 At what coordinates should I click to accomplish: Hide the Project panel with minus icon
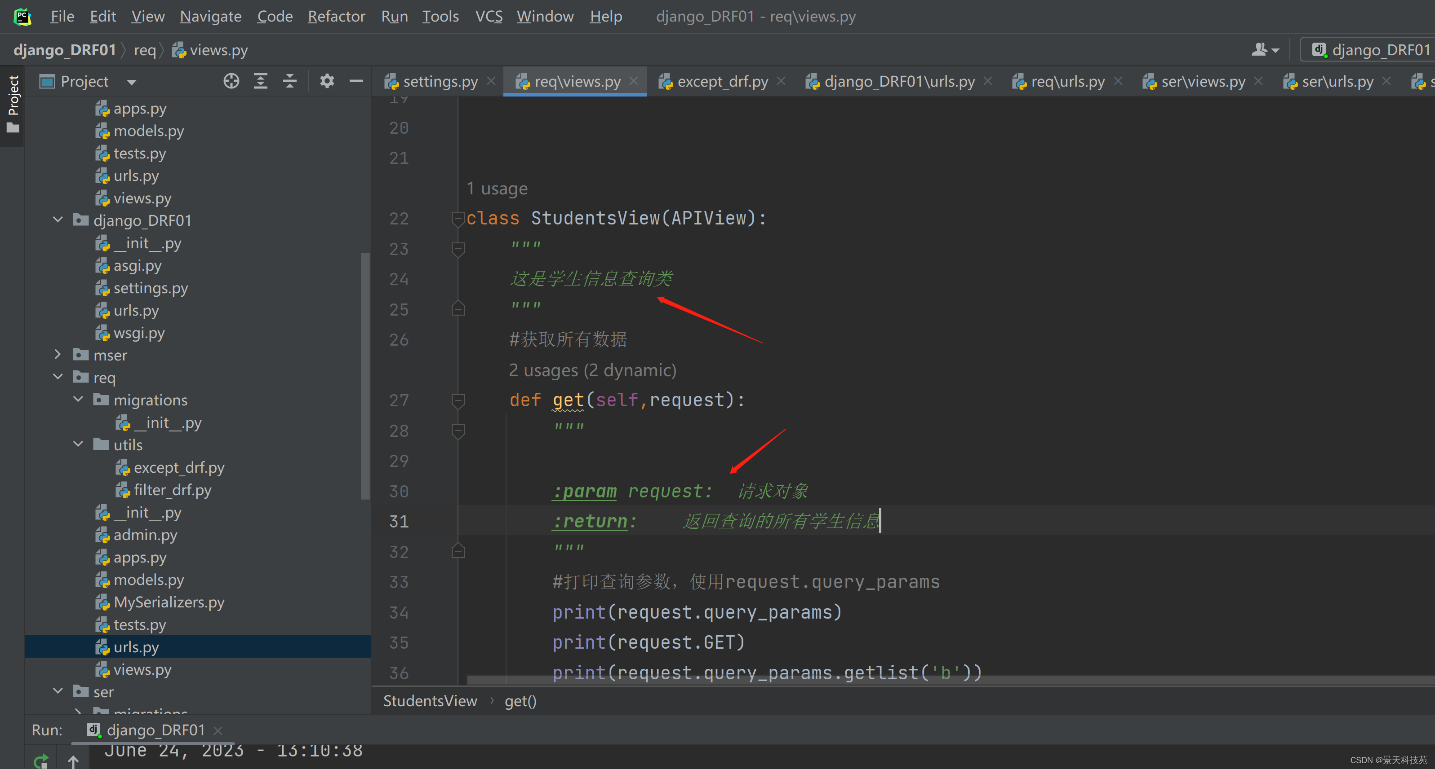pos(356,81)
